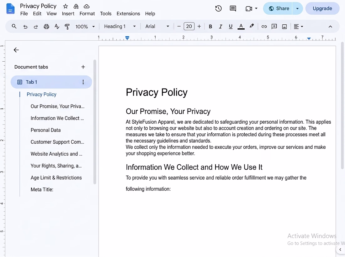
Task: Go to Customer Support Com... outline item
Action: [57, 142]
